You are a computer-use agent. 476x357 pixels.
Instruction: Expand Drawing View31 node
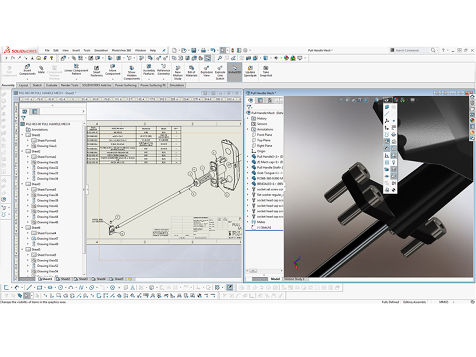point(28,162)
